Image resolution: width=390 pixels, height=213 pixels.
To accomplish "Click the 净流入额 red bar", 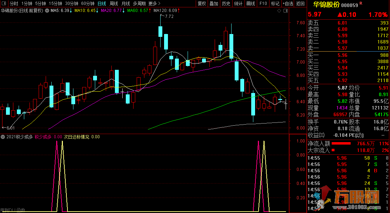I will [341, 144].
